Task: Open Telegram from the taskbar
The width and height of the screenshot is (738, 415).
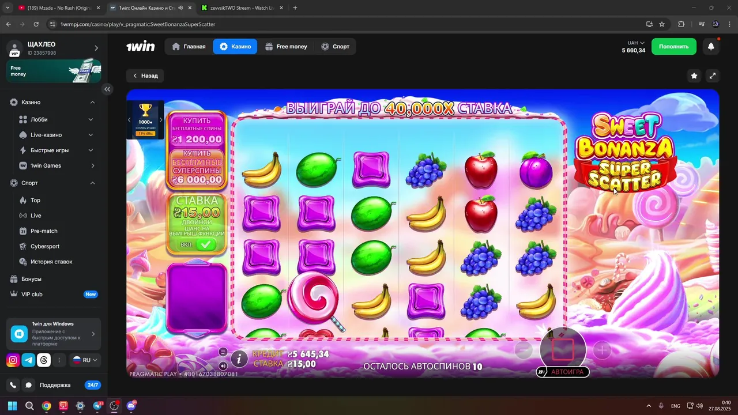Action: 97,406
